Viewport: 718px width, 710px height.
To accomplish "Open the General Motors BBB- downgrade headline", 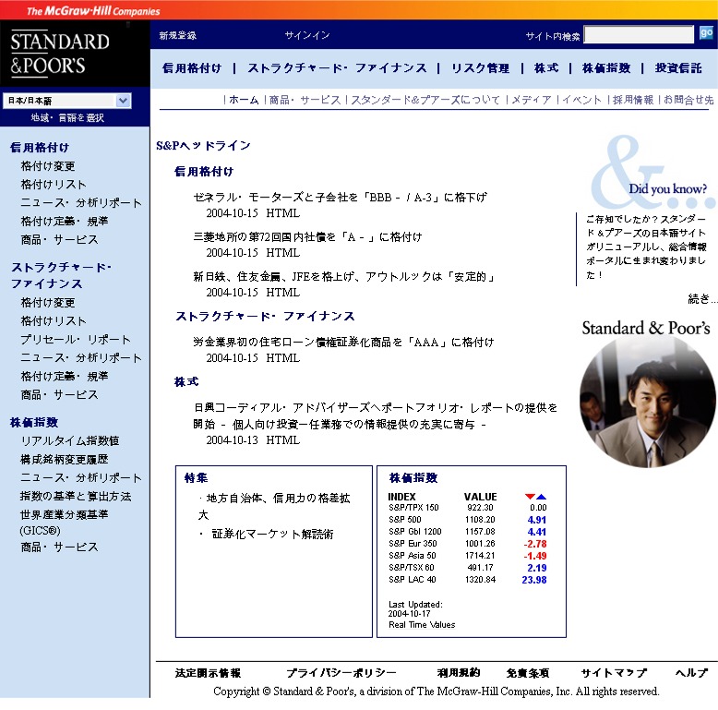I will [x=340, y=198].
